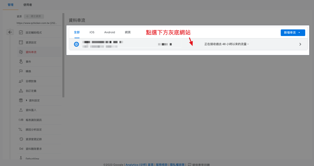
Task: Select the iOS stream filter tab
Action: point(92,32)
